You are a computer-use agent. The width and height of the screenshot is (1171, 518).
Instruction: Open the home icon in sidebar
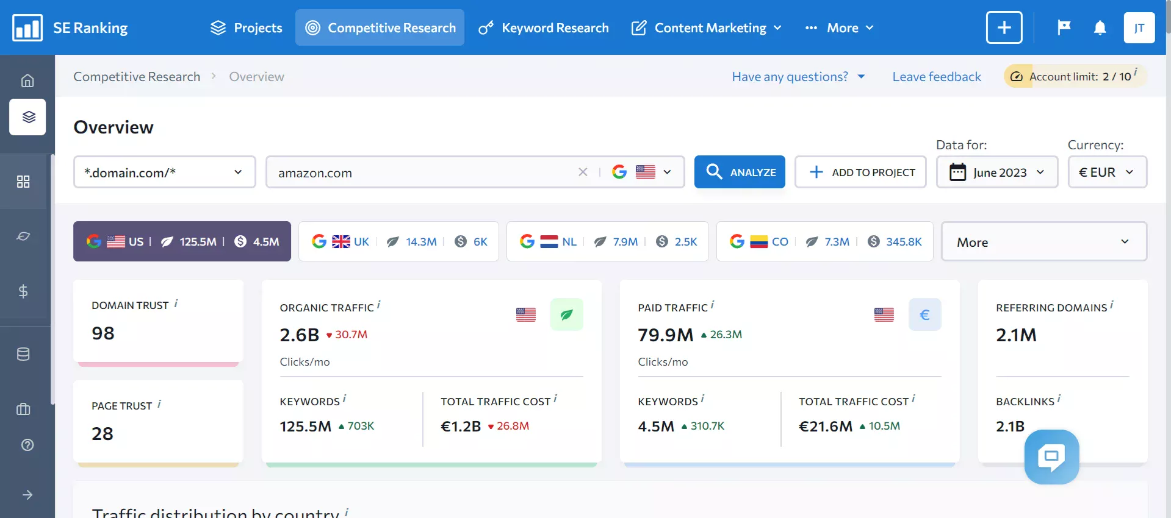pos(27,80)
